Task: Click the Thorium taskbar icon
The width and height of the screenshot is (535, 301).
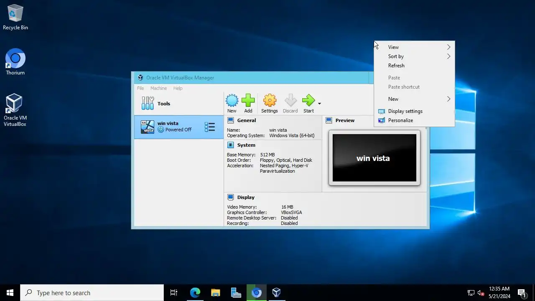Action: pyautogui.click(x=256, y=293)
